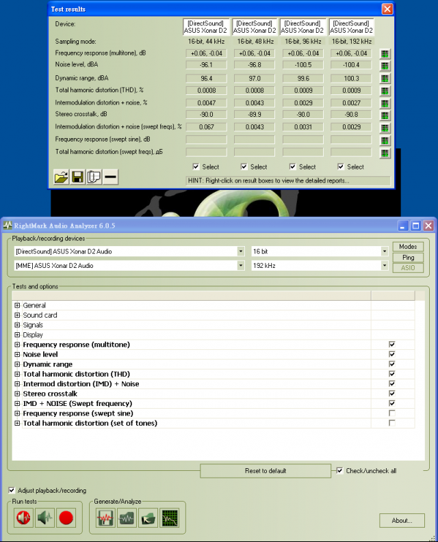Screen dimensions: 438x542
Task: Expand the Display tree node
Action: [x=17, y=335]
